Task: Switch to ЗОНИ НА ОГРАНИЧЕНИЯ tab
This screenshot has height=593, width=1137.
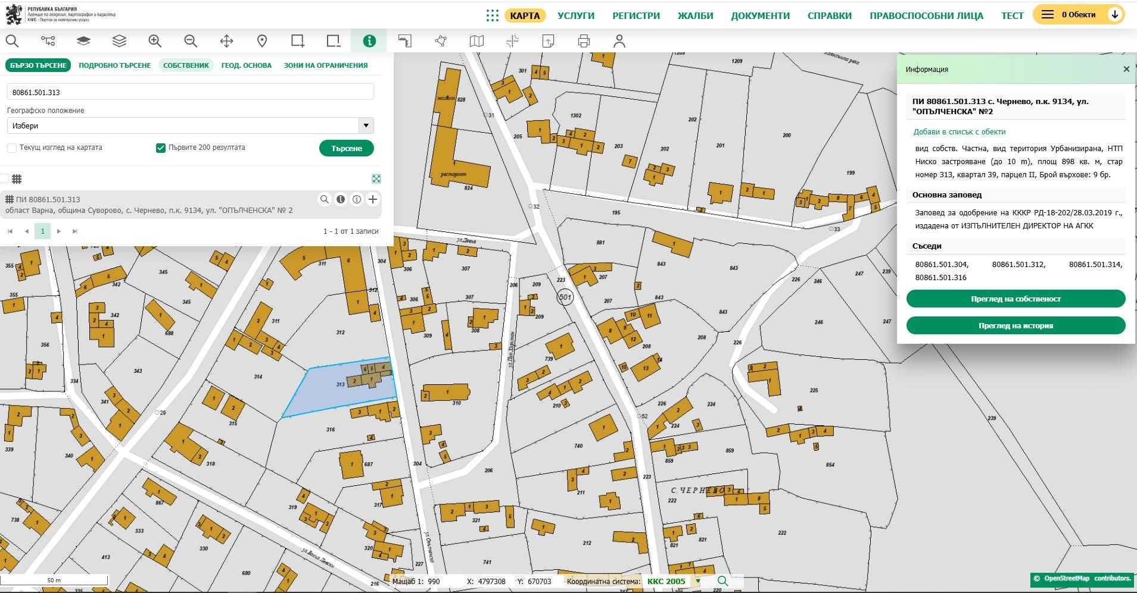Action: pos(326,65)
